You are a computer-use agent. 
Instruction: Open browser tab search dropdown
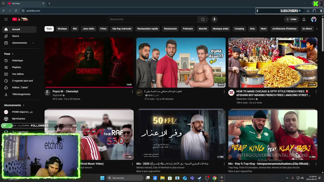click(3, 4)
